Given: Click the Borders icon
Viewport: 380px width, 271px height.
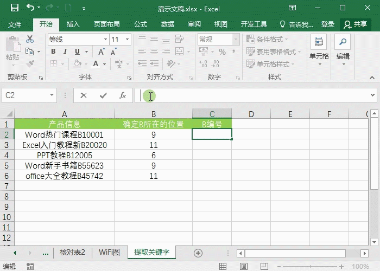Looking at the screenshot, I should click(54, 64).
